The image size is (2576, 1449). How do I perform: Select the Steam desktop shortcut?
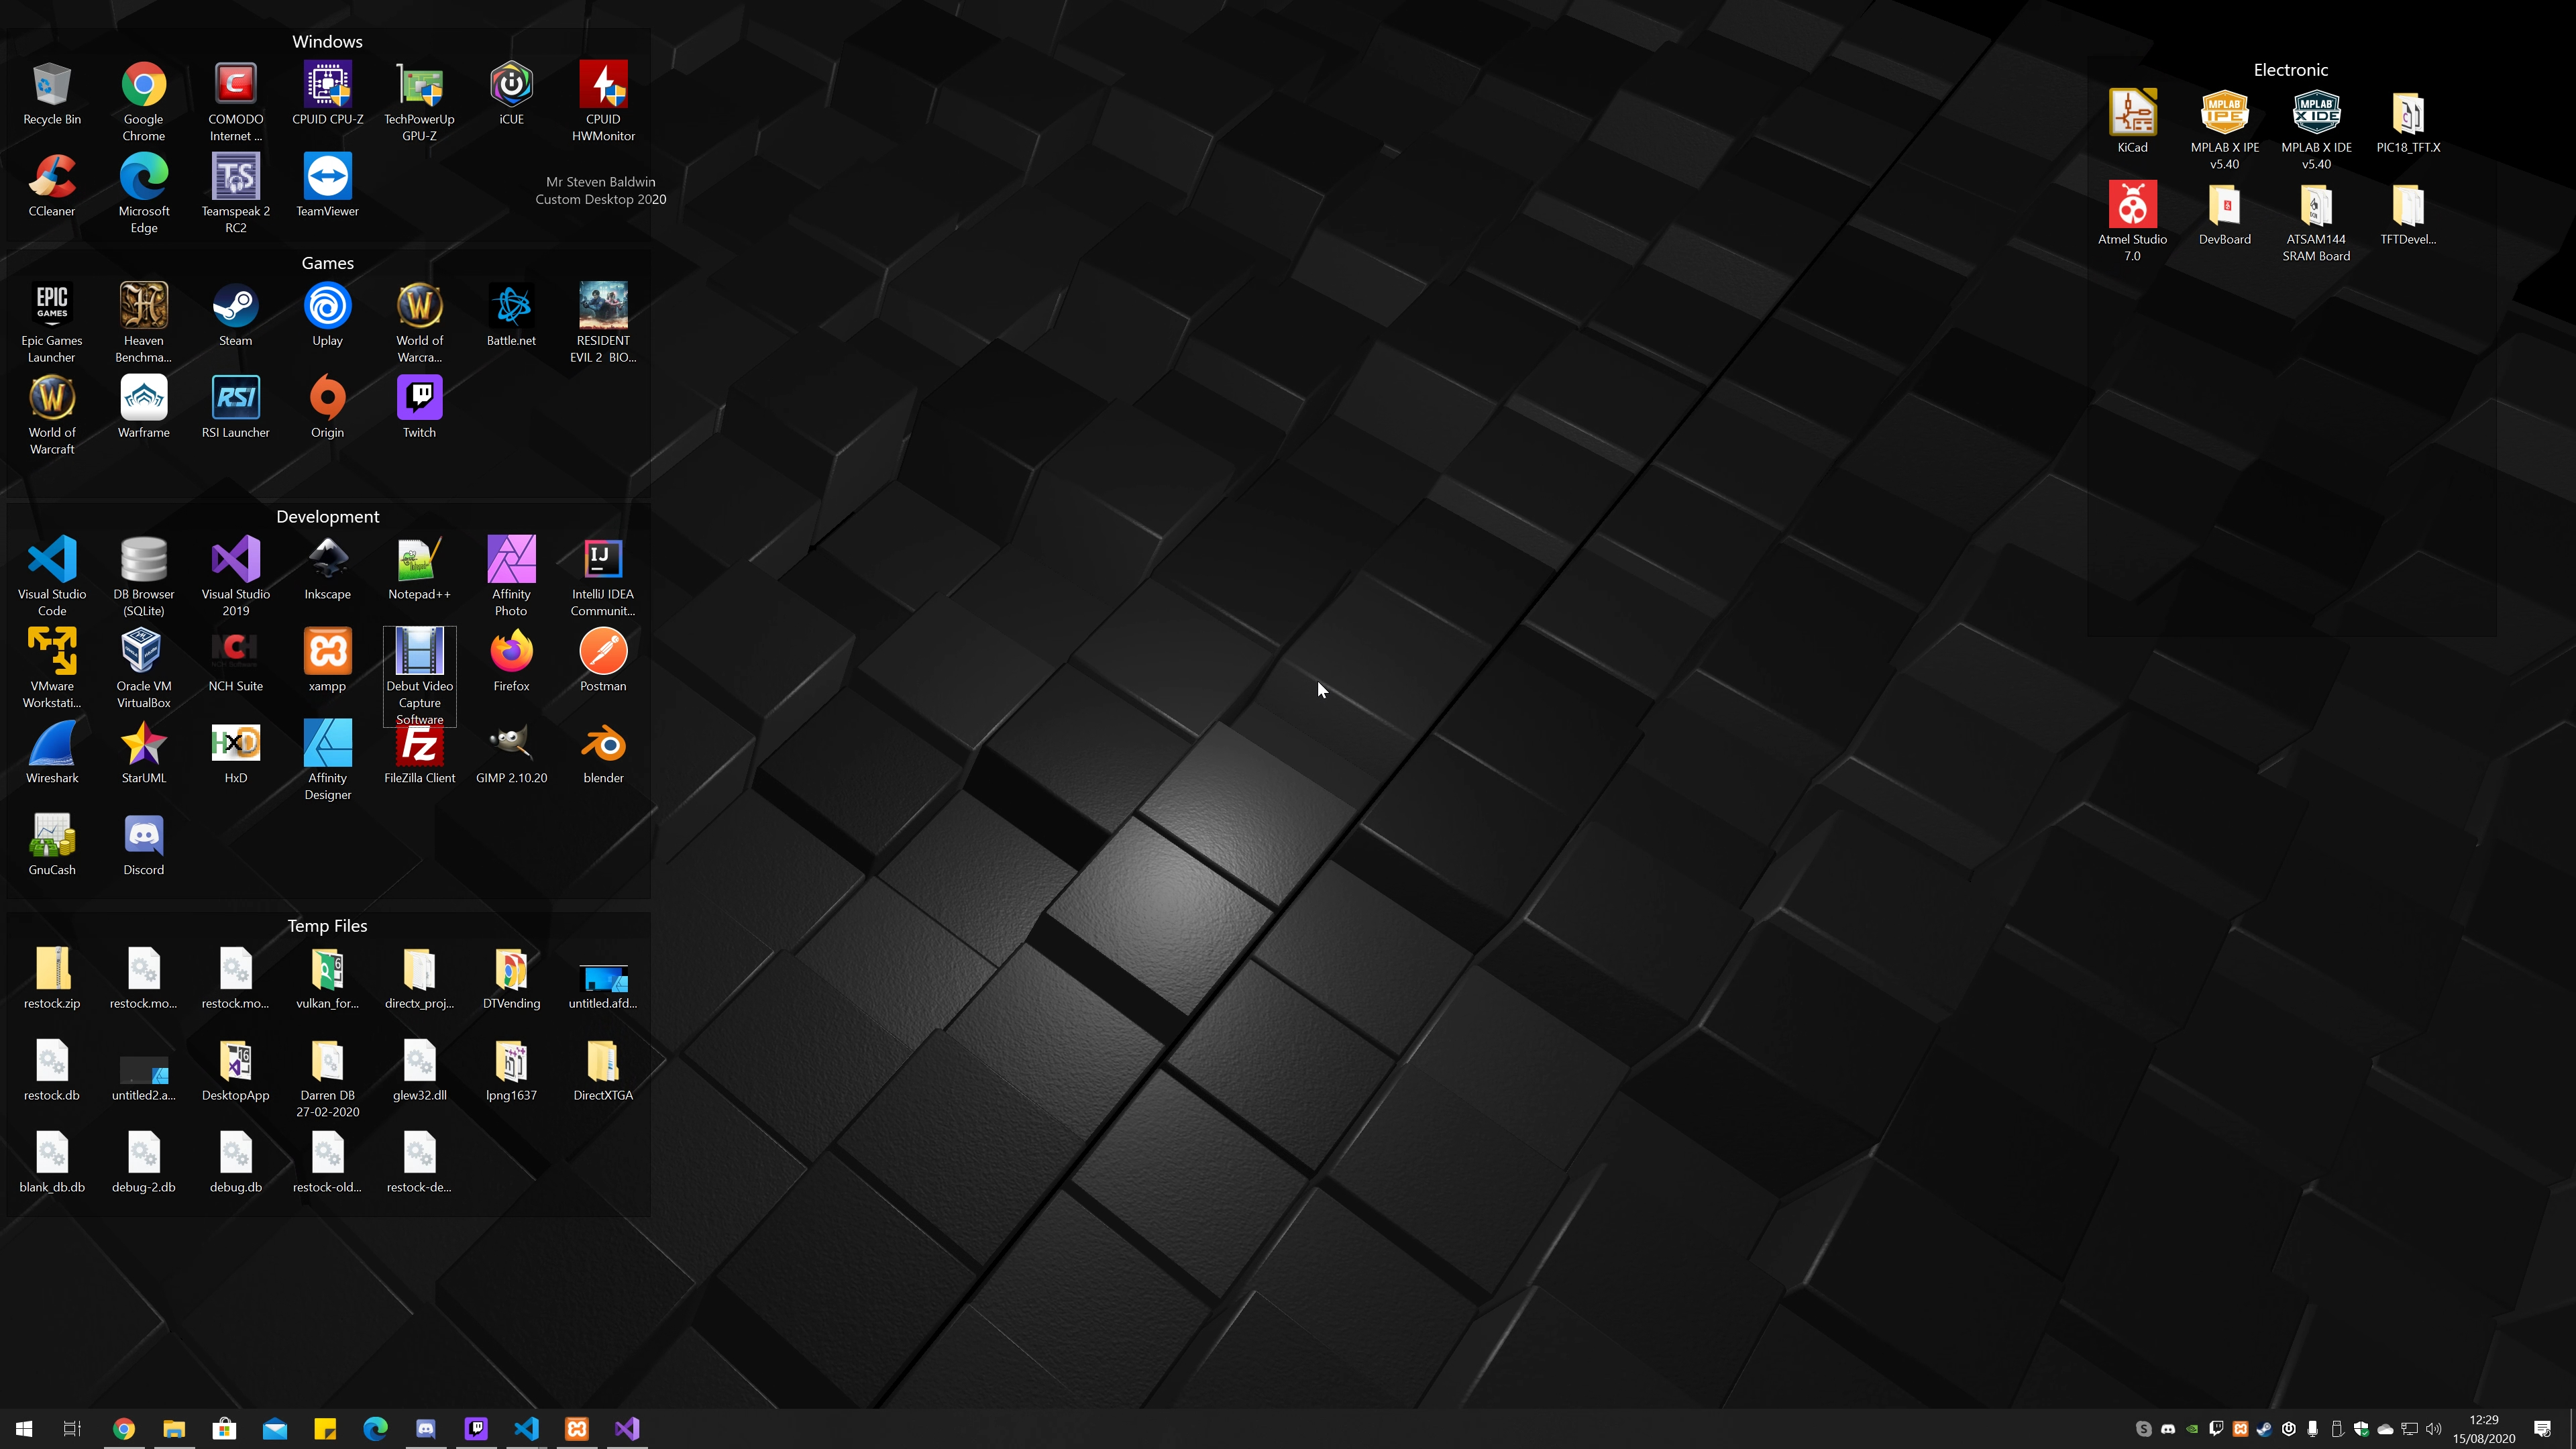click(235, 307)
